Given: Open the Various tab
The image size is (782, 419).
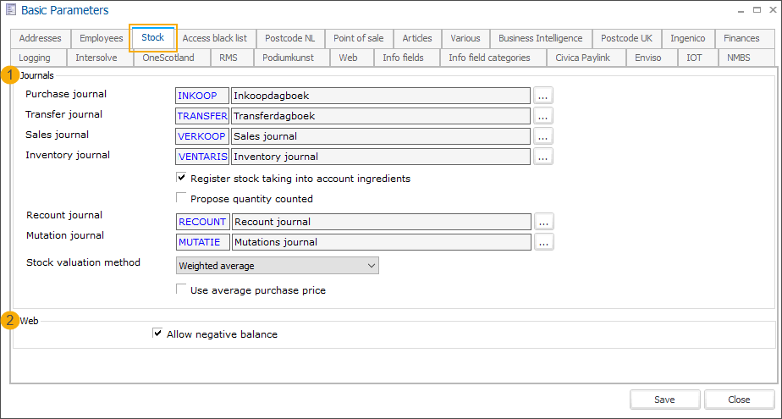Looking at the screenshot, I should [x=465, y=38].
